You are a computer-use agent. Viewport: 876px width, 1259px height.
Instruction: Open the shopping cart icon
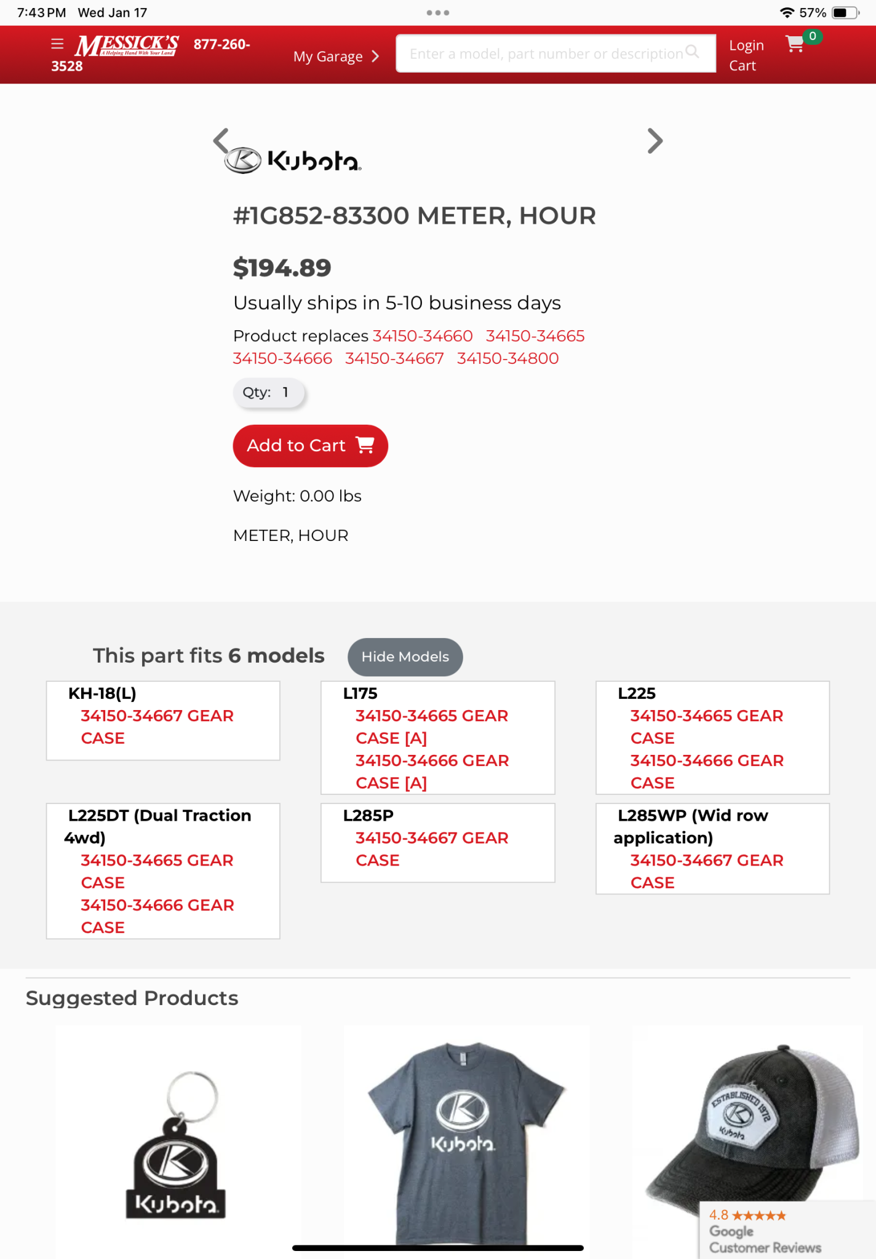(x=795, y=44)
